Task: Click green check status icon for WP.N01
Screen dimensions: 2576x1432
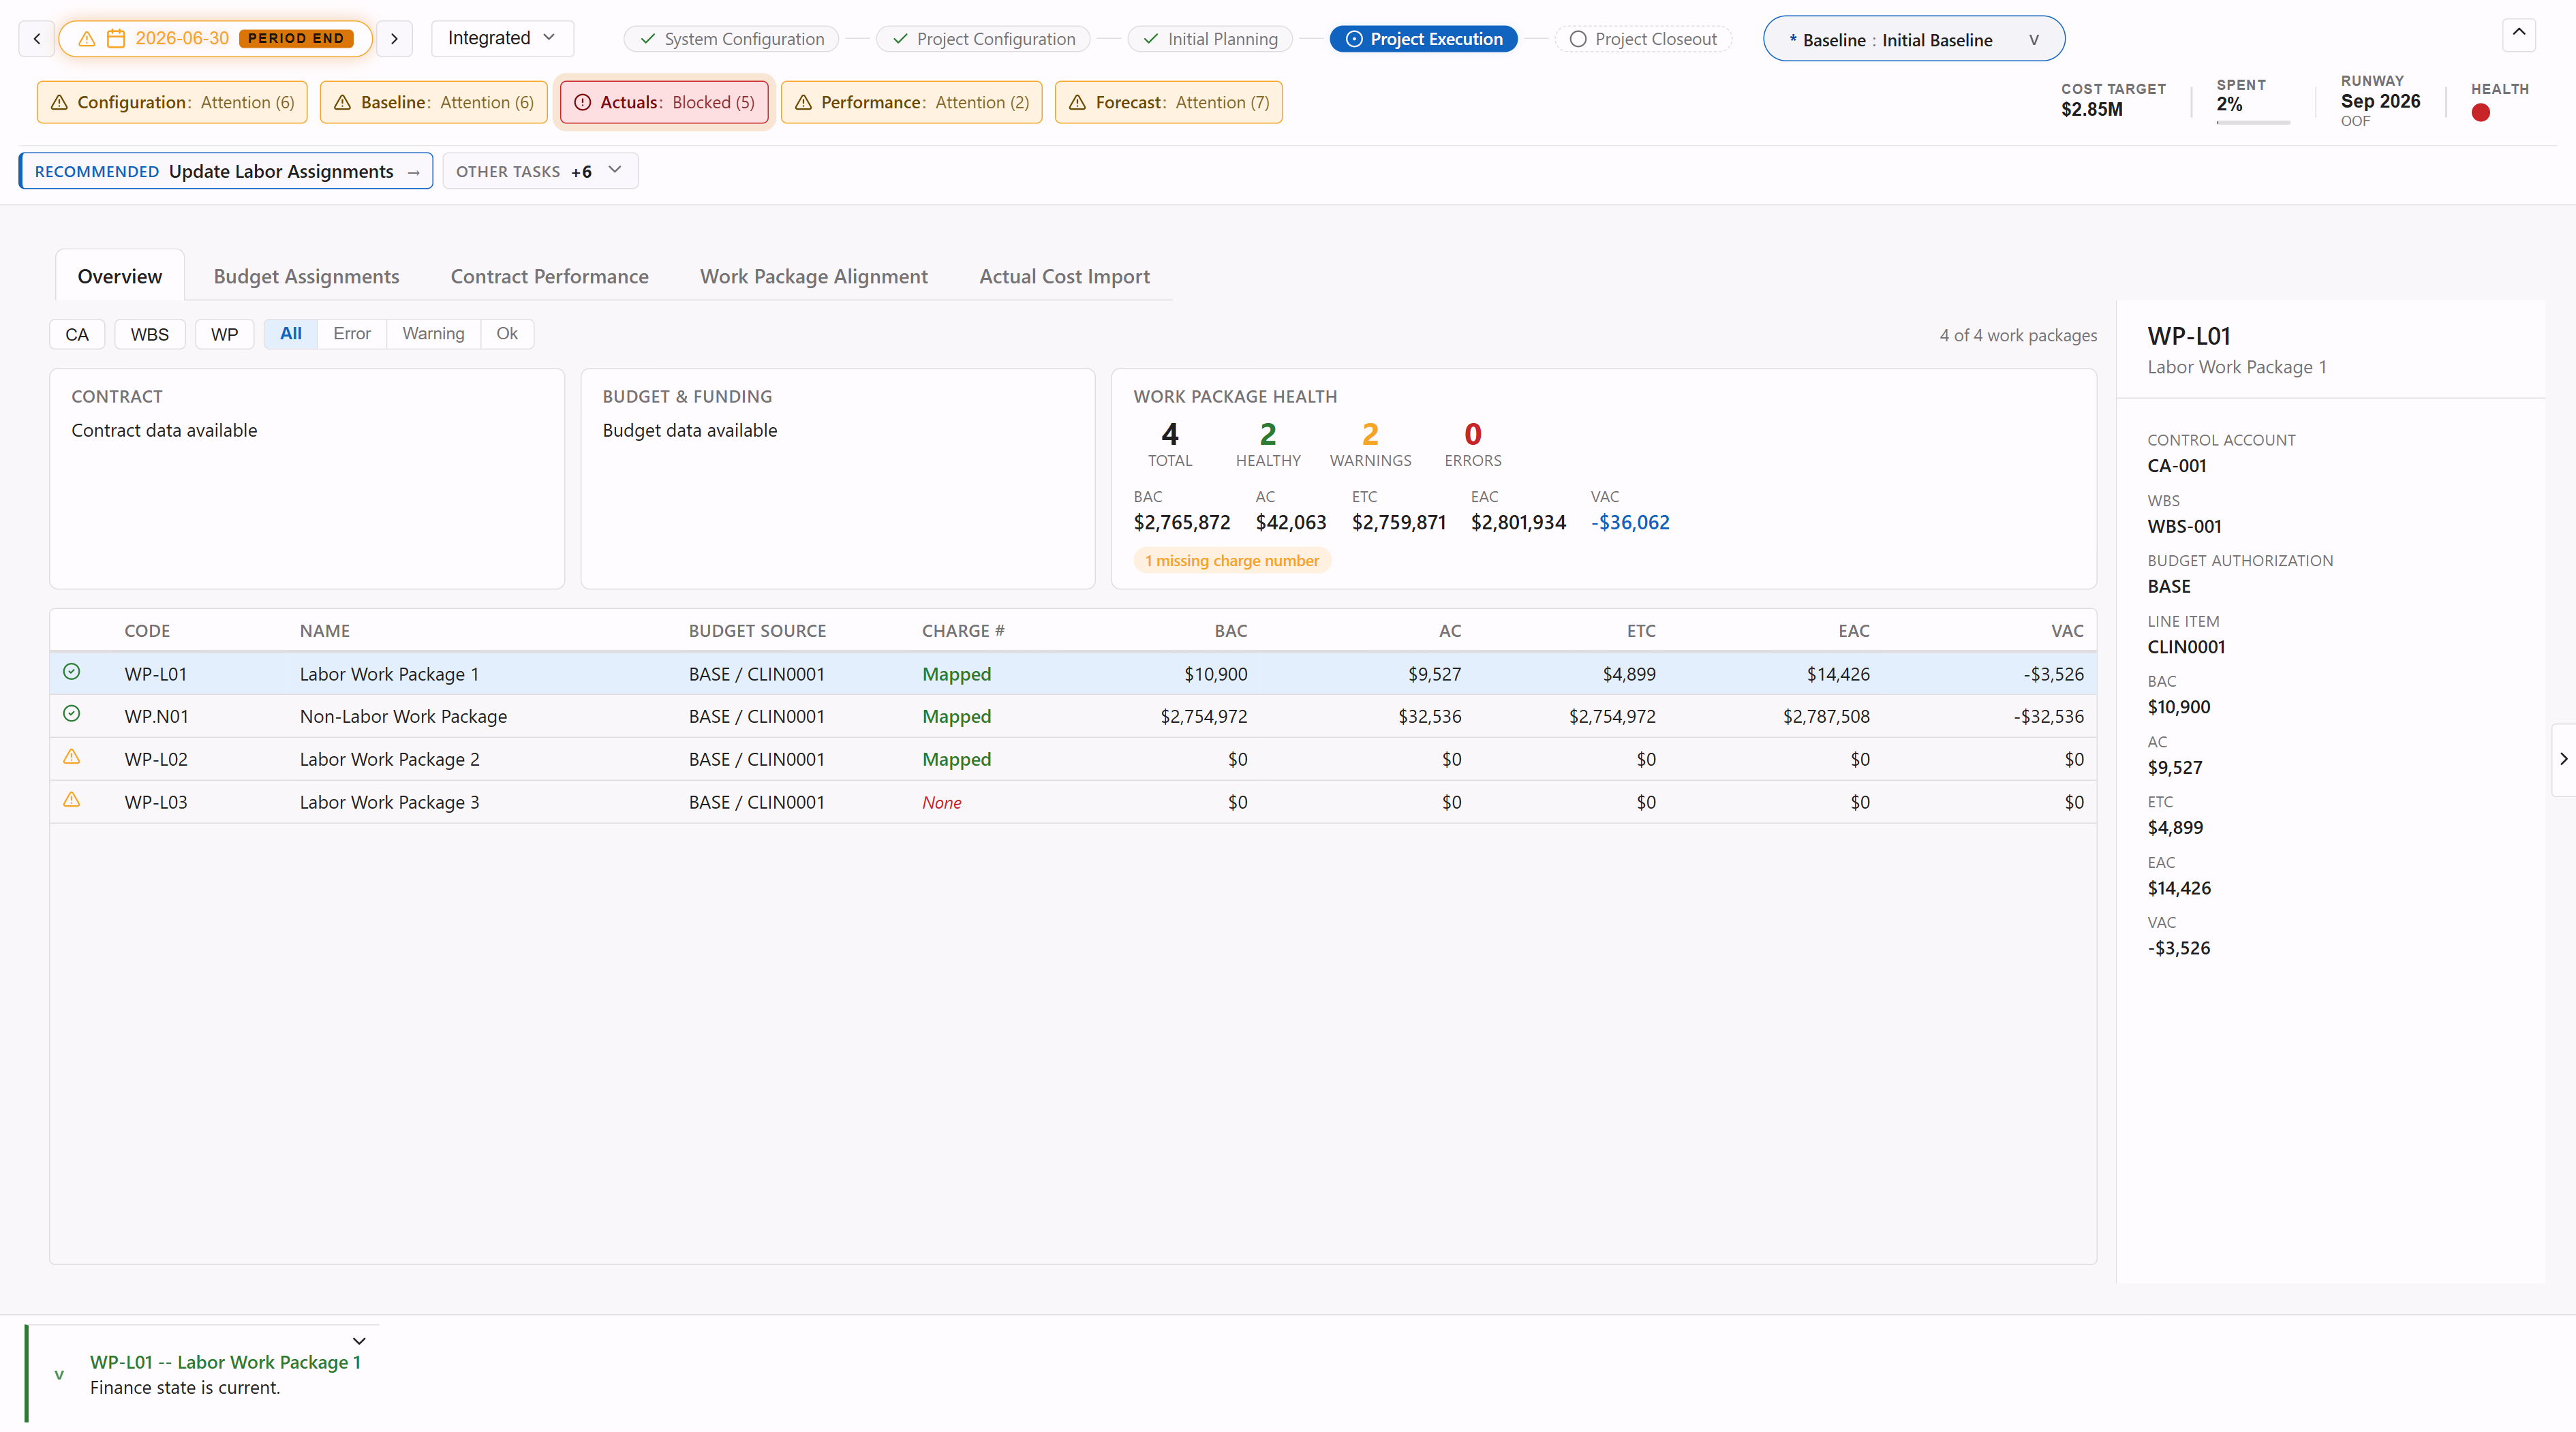Action: 72,714
